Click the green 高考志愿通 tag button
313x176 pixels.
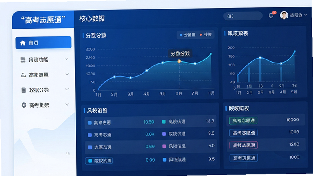[x=243, y=120]
